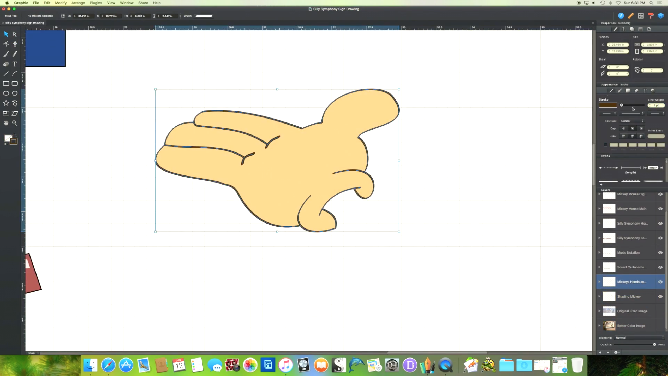
Task: Switch to Fill appearance icon
Action: tap(628, 91)
